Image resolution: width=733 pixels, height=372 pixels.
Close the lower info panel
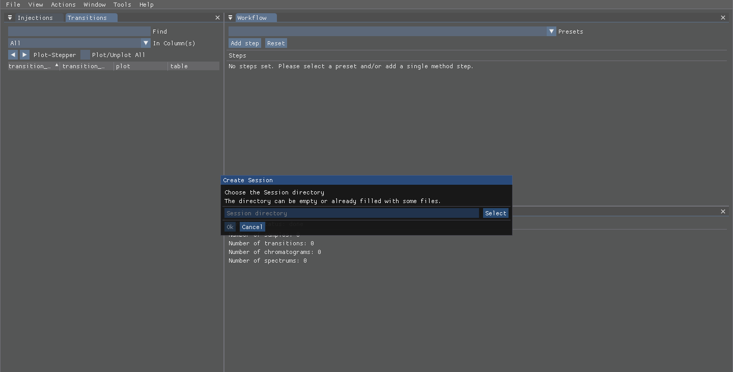point(723,212)
